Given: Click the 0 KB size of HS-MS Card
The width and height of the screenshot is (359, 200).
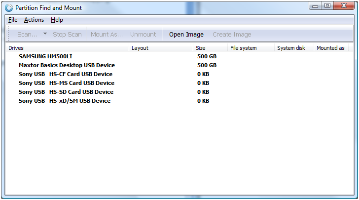Looking at the screenshot, I should click(203, 83).
